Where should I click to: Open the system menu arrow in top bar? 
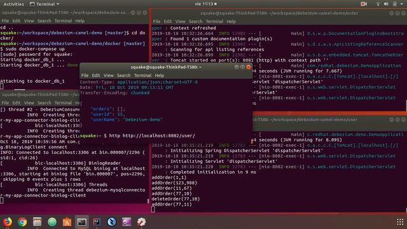[x=401, y=4]
